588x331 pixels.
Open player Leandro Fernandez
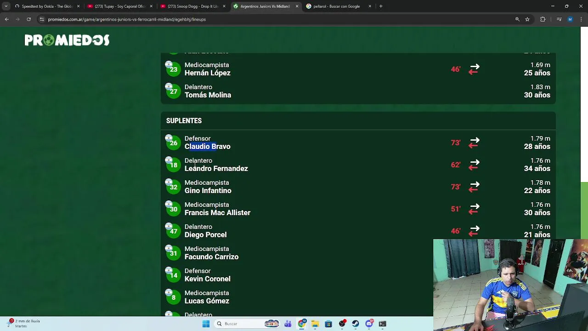pyautogui.click(x=216, y=168)
